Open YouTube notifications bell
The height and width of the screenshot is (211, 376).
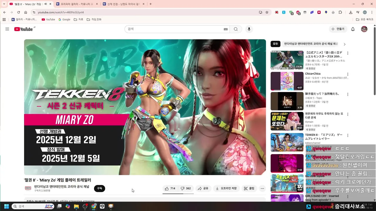pyautogui.click(x=353, y=29)
